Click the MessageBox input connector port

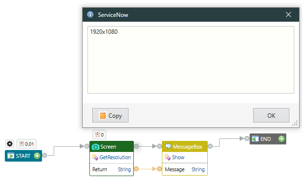point(159,146)
